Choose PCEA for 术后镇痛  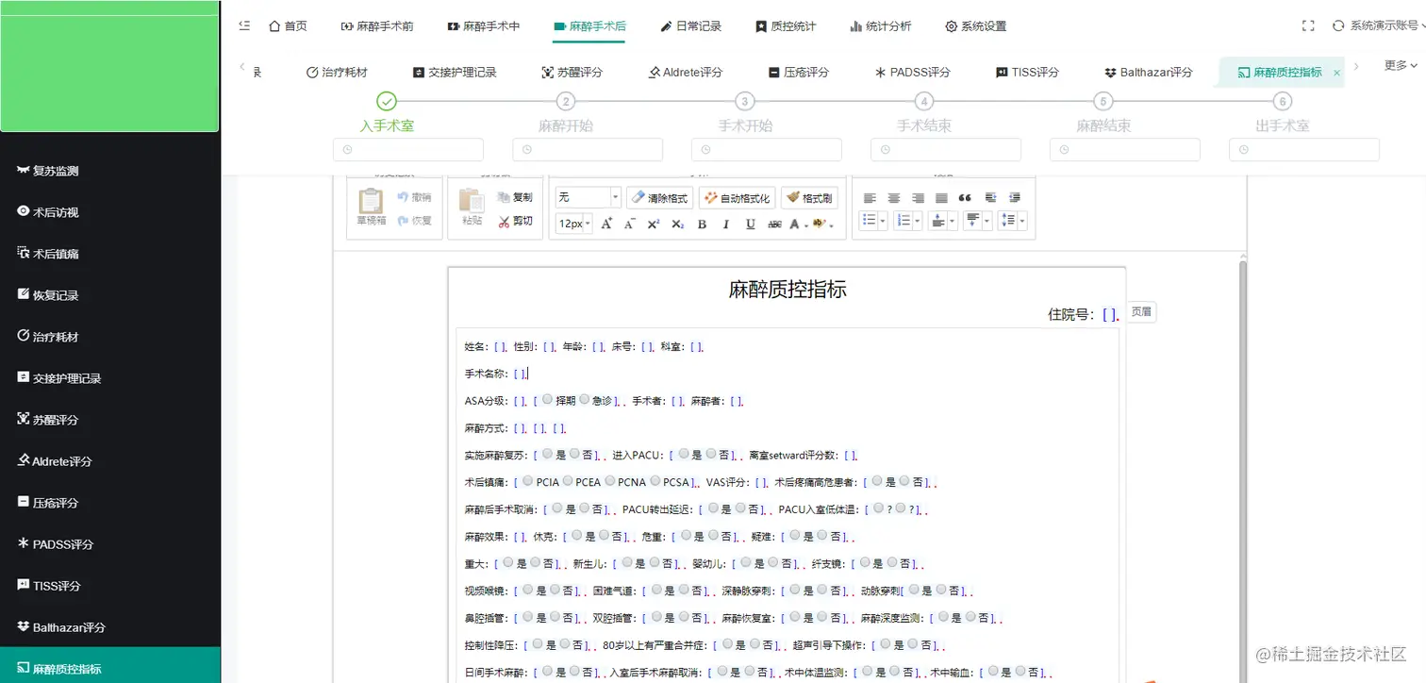pos(568,481)
